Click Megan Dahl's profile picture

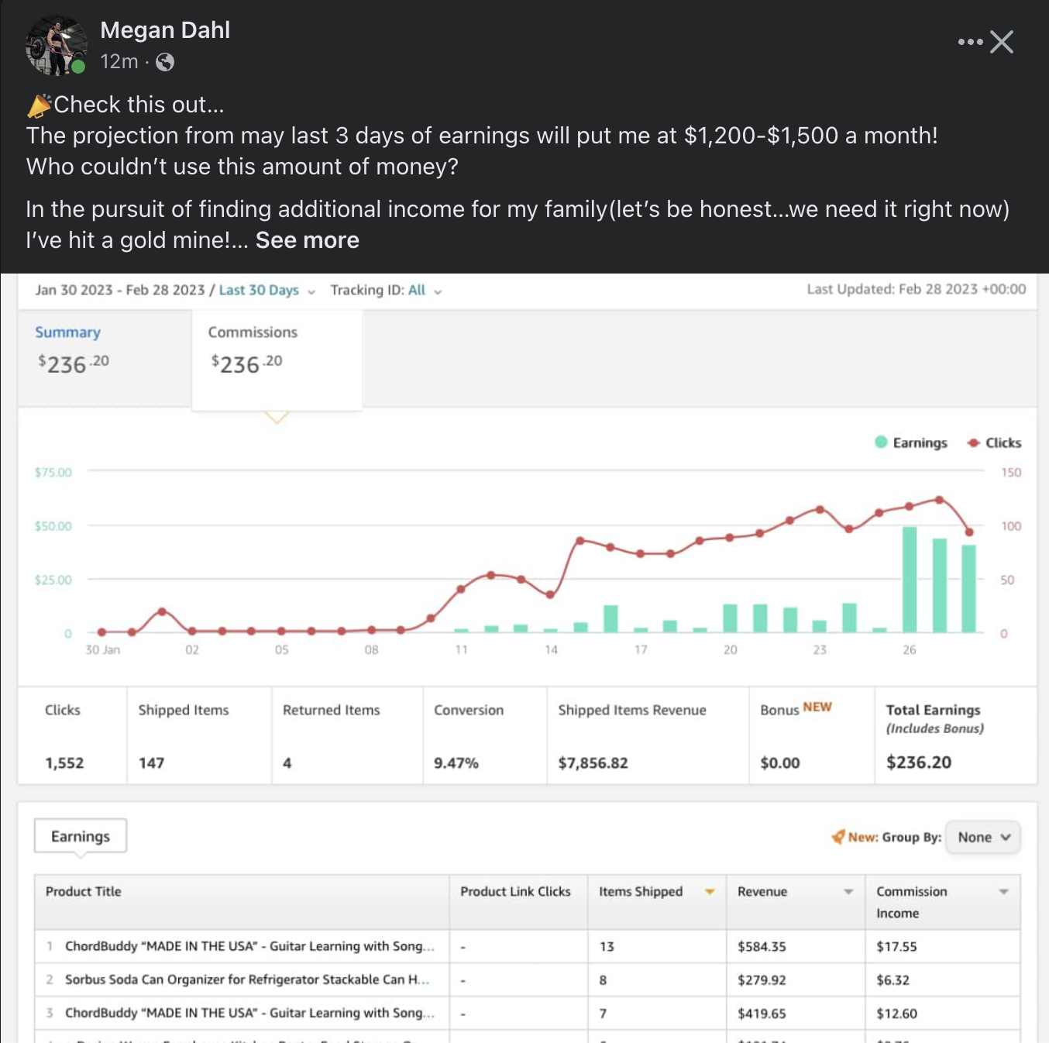(56, 46)
